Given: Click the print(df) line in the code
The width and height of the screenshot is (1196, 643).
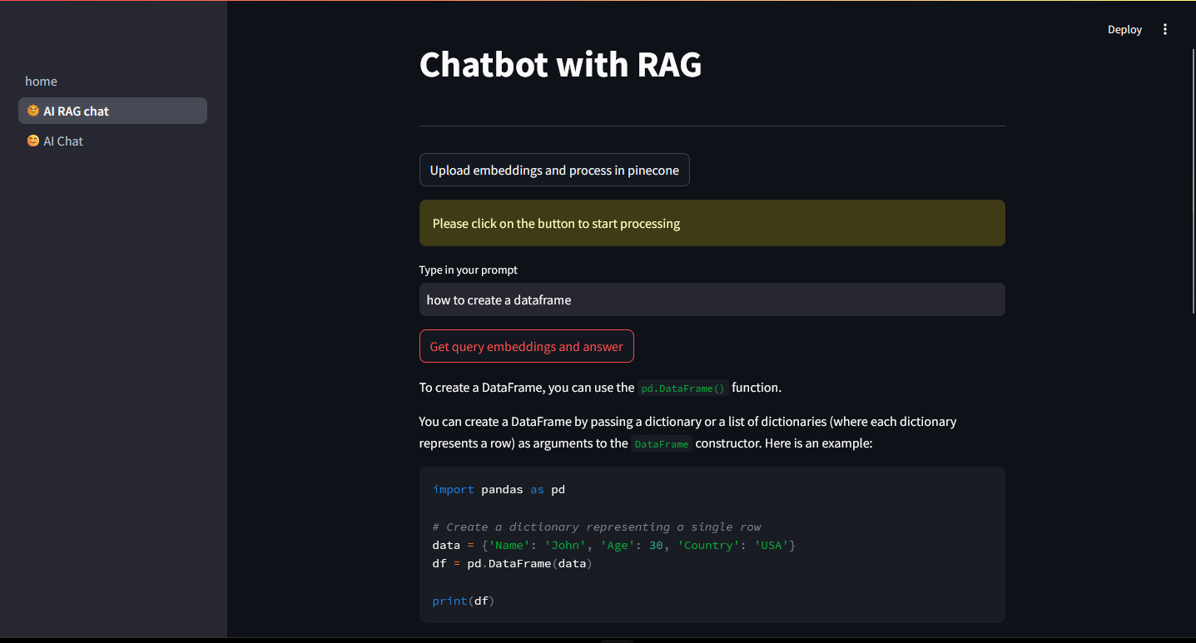Looking at the screenshot, I should point(463,600).
